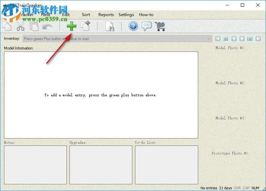Click the NUM status indicator
The height and width of the screenshot is (191, 266).
tap(255, 188)
